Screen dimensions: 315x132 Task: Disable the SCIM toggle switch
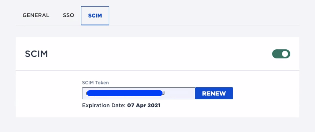(281, 54)
